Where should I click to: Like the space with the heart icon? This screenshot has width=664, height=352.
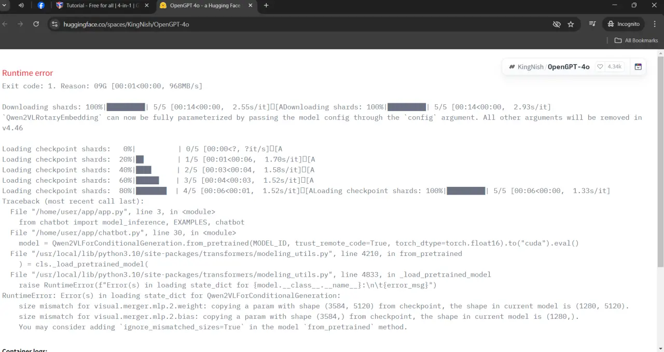click(600, 67)
